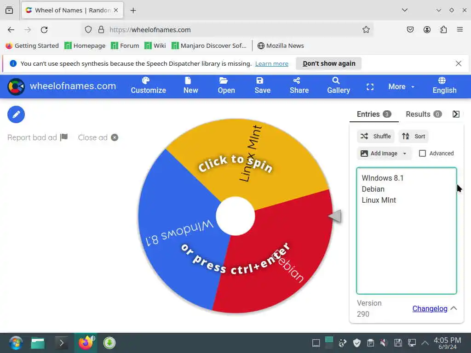This screenshot has height=353, width=471.
Task: Click the Firefox taskbar icon
Action: [86, 343]
